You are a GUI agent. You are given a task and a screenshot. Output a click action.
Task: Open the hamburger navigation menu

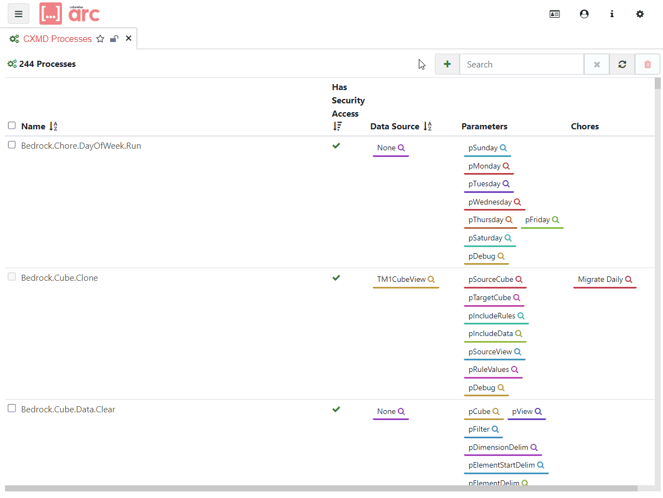pos(18,14)
